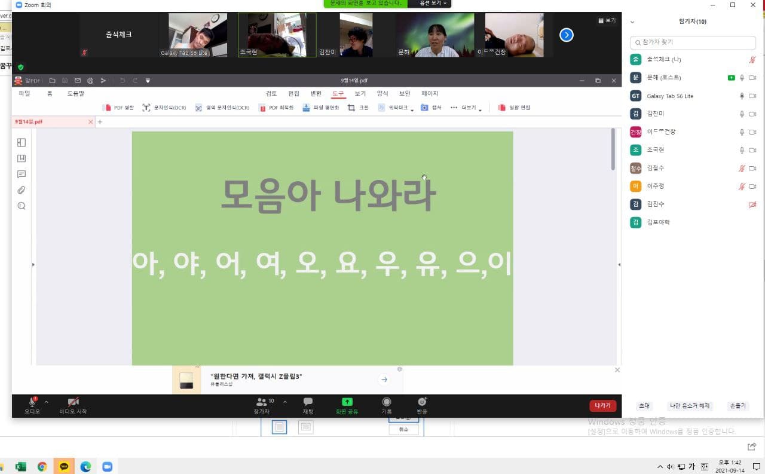Open 채팅 chat in Zoom toolbar
Screen dimensions: 765x474
308,406
